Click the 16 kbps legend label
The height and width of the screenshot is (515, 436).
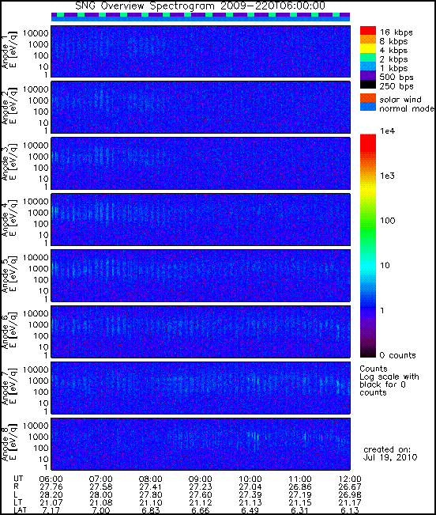(397, 32)
